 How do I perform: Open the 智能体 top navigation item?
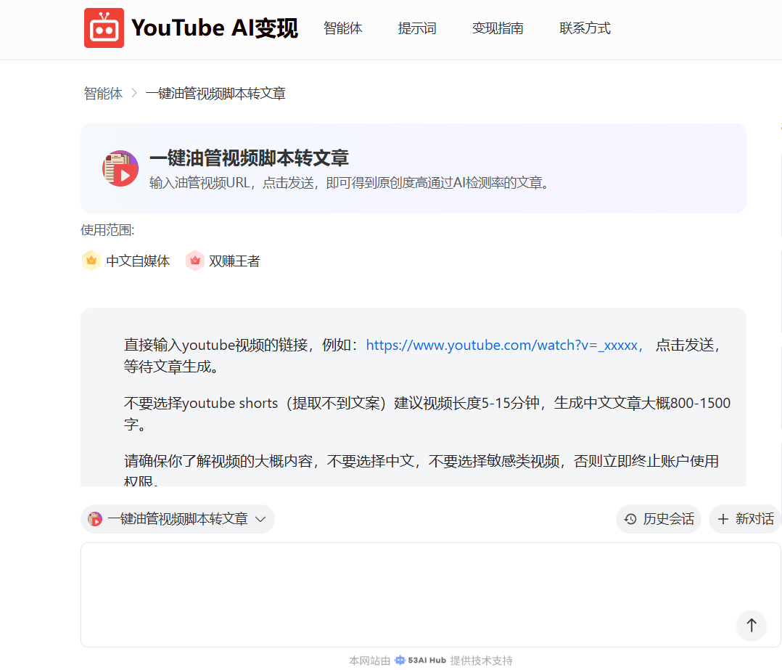(x=342, y=28)
